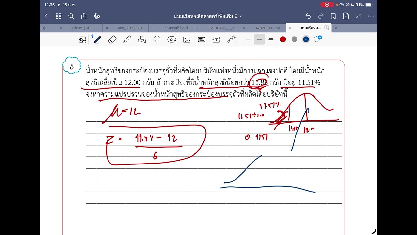Open the split view icon on active tab
Image resolution: width=417 pixels, height=235 pixels.
click(327, 28)
